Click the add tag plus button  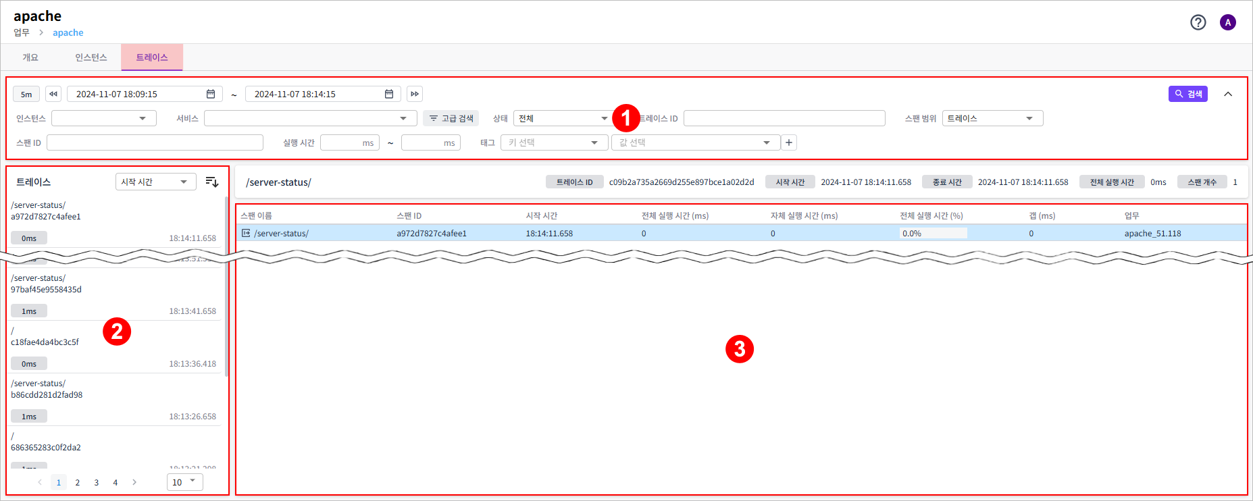789,142
